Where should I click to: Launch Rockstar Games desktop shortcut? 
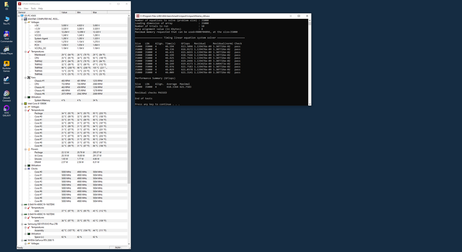click(x=6, y=67)
